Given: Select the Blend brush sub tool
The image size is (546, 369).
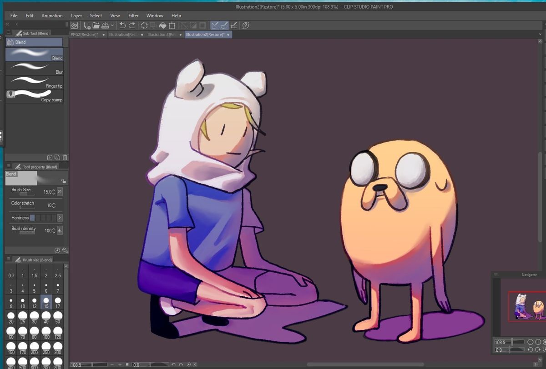Looking at the screenshot, I should [x=34, y=55].
